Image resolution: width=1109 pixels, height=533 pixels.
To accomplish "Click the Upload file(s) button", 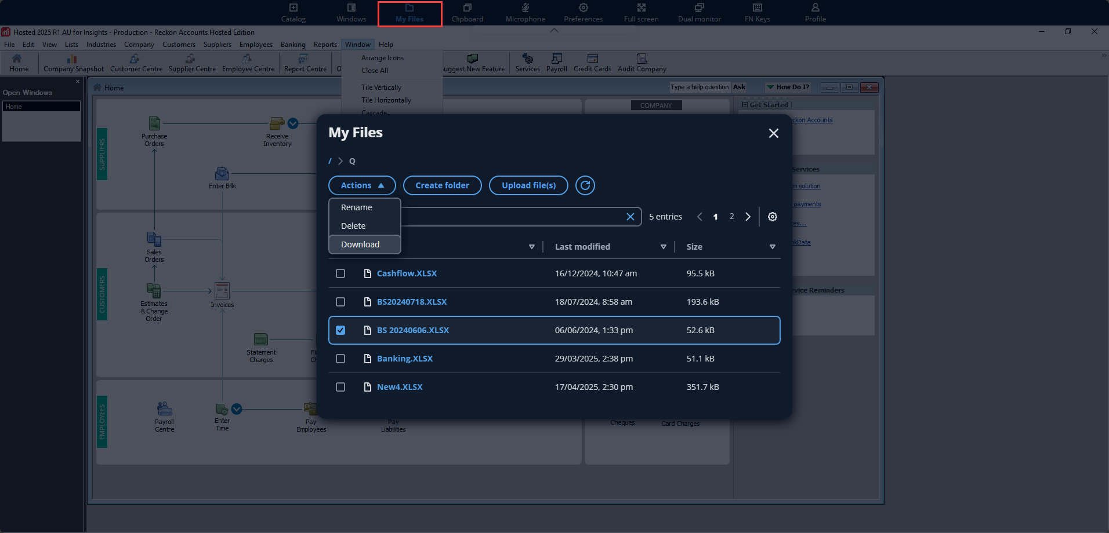I will point(528,185).
